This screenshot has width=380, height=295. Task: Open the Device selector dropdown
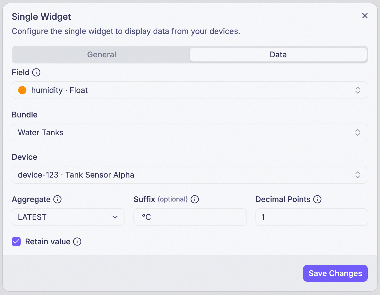(x=190, y=175)
